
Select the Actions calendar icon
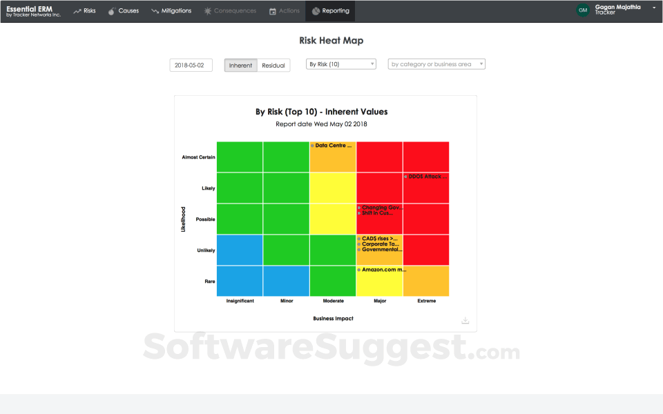pyautogui.click(x=272, y=10)
